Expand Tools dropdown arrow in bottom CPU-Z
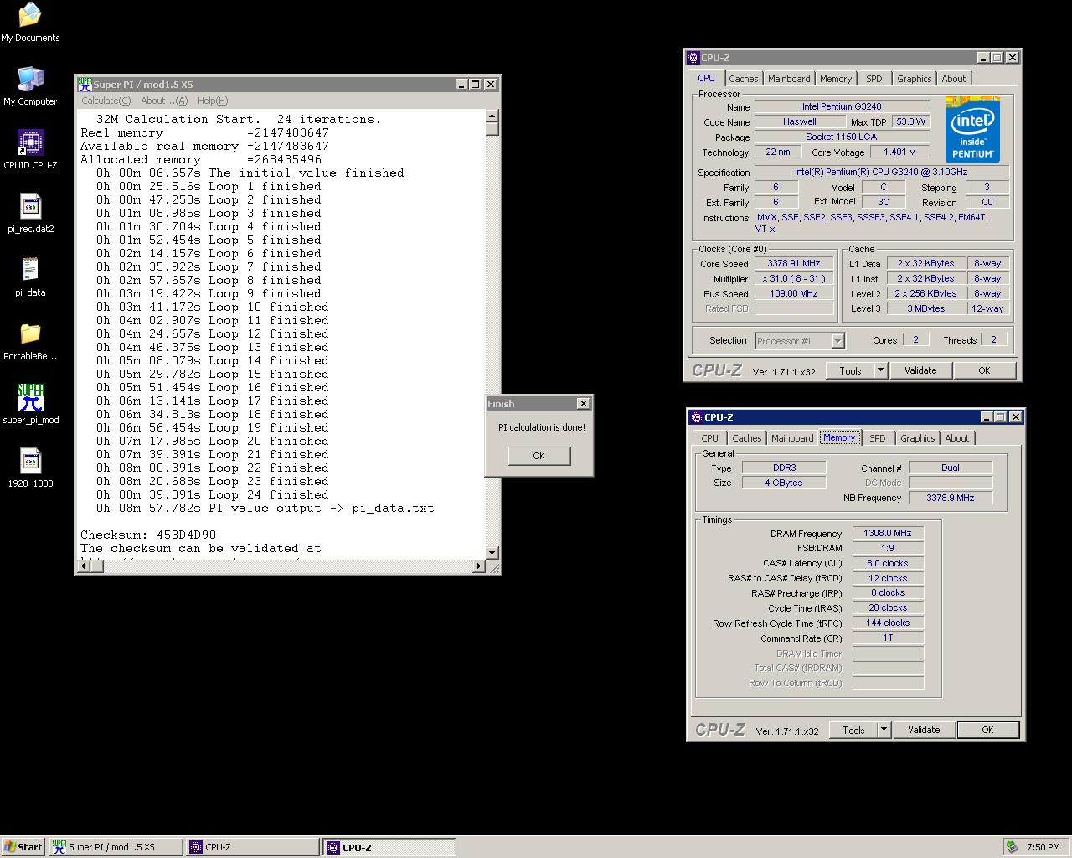Image resolution: width=1072 pixels, height=858 pixels. [884, 730]
